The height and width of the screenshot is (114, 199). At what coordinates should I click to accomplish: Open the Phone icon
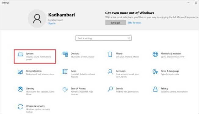(x=110, y=54)
